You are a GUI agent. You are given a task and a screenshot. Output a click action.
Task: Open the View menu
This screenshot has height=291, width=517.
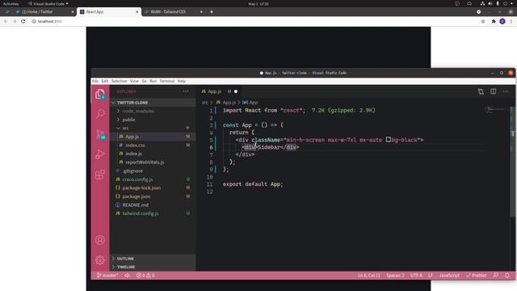click(x=134, y=81)
